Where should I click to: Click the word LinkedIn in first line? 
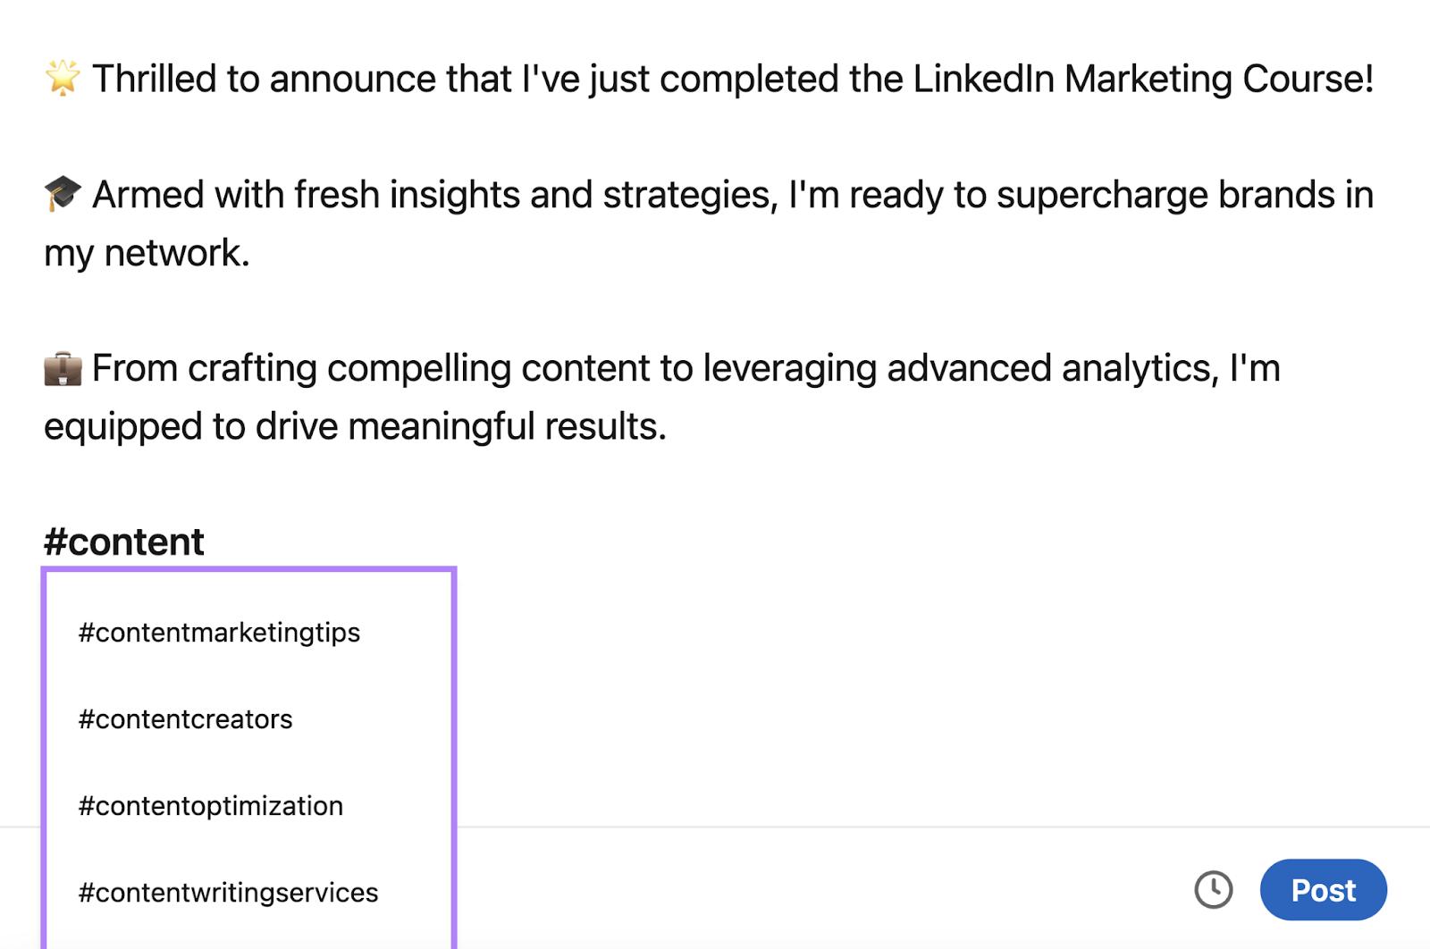coord(981,78)
